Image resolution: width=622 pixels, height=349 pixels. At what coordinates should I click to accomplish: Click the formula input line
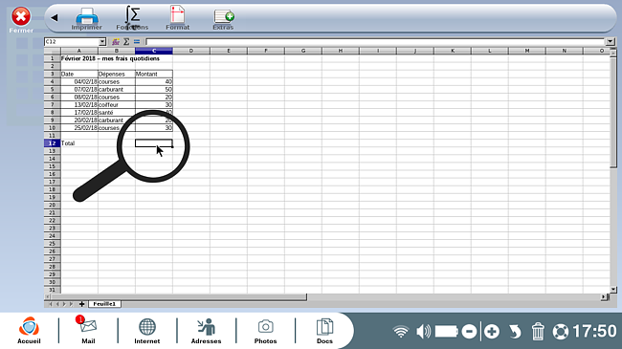375,42
